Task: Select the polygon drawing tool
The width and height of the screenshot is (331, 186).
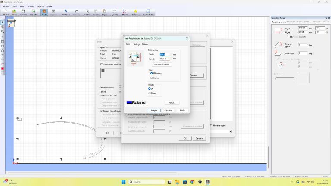Action: click(3, 51)
